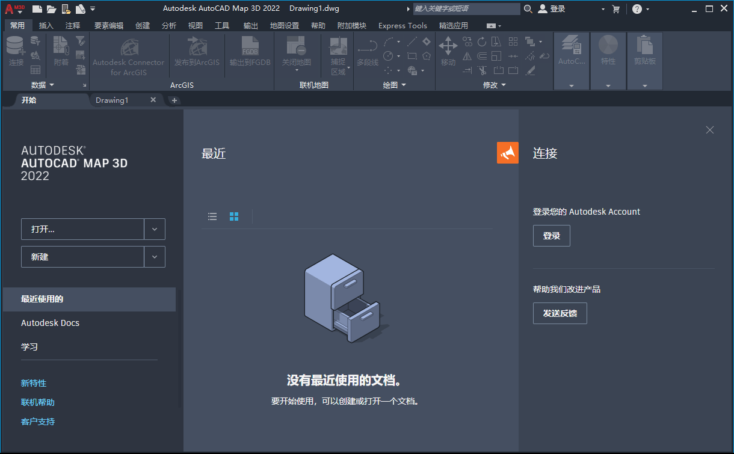Switch to the Drawing1 document tab
Screen dimensions: 734x454
pos(112,100)
